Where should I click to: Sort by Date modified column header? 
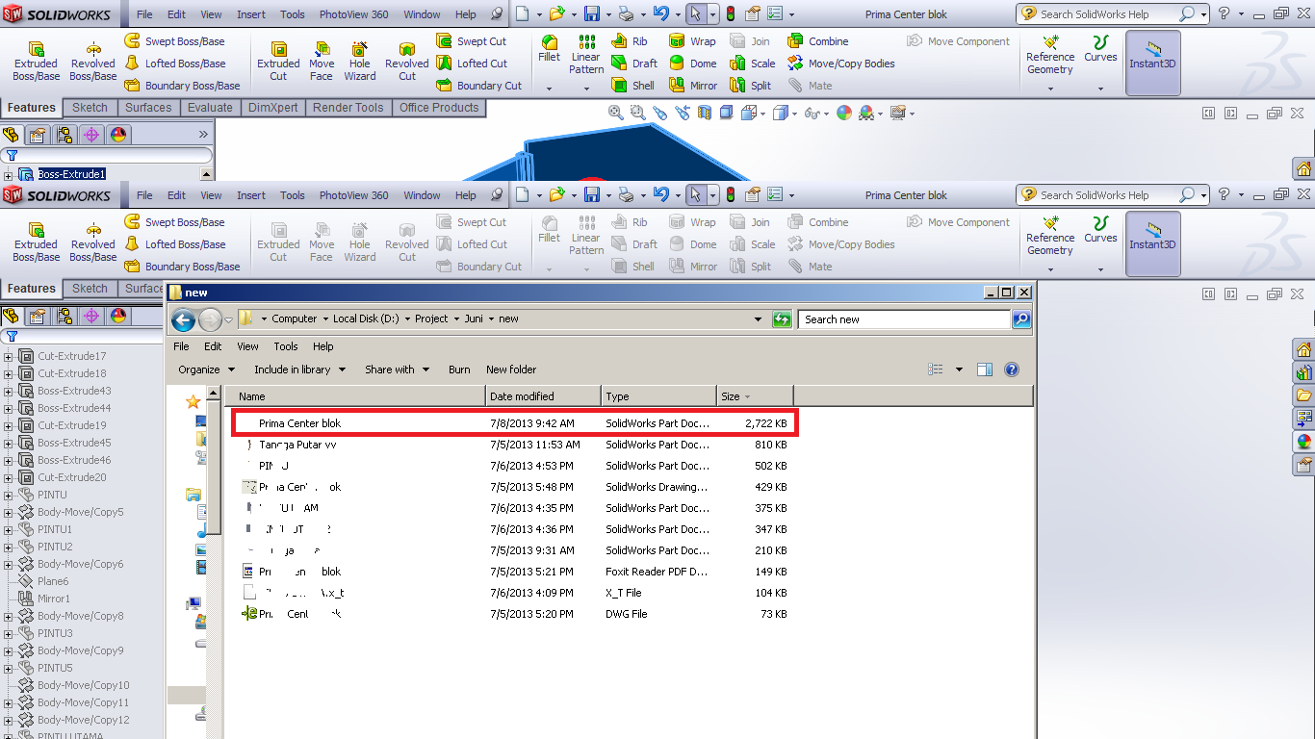click(x=544, y=396)
